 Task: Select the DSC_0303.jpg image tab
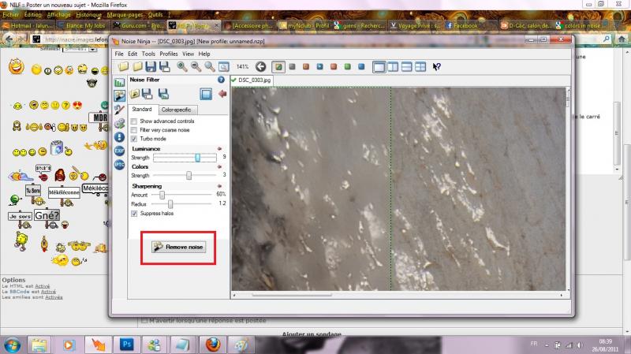(252, 80)
